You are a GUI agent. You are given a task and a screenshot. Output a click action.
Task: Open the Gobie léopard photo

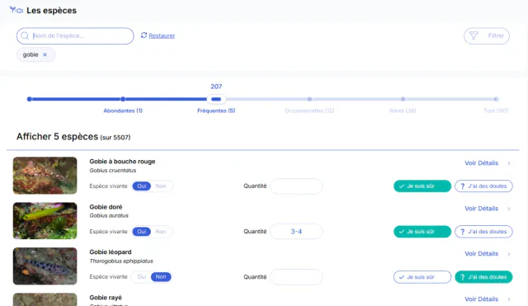pyautogui.click(x=45, y=266)
